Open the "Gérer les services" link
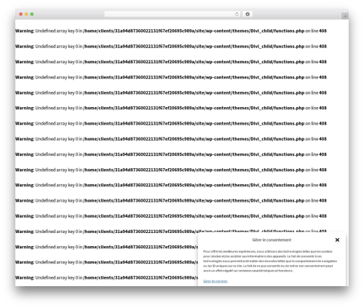This screenshot has height=308, width=364. 215,281
